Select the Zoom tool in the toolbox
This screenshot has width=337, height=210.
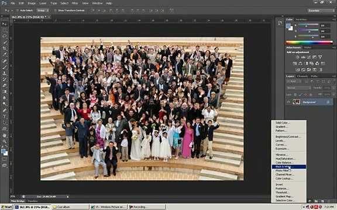coord(4,141)
